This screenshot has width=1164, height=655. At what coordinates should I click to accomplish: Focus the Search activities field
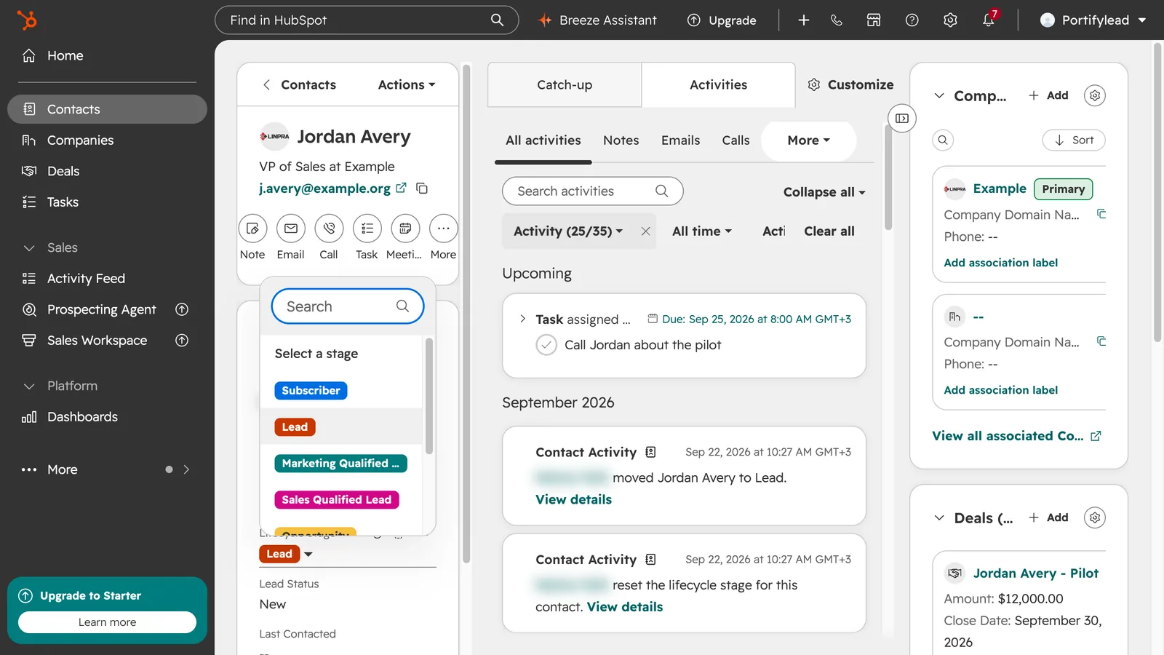pos(592,191)
